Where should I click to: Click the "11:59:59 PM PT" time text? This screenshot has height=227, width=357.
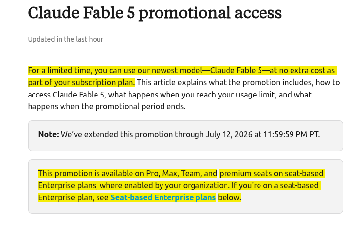click(291, 134)
